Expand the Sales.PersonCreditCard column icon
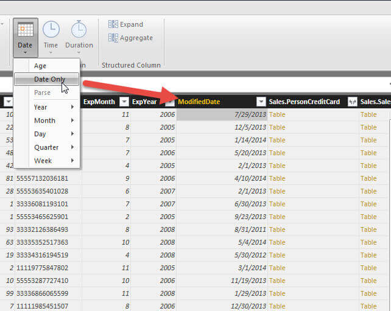The width and height of the screenshot is (391, 311). point(352,102)
